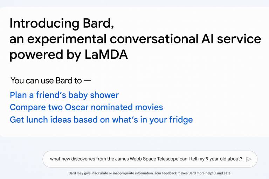
Task: Click the word "Bard," in the top heading
Action: [x=98, y=23]
